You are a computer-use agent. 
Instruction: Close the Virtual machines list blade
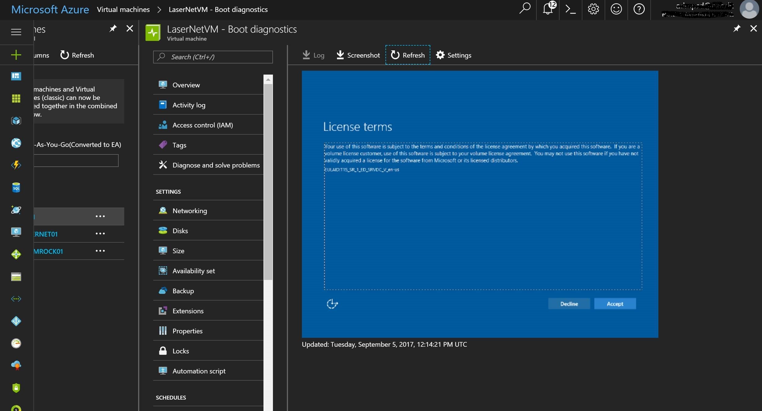[x=130, y=29]
